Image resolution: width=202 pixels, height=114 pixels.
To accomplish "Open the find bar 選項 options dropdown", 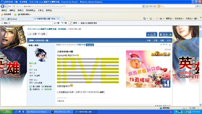I will 76,23.
